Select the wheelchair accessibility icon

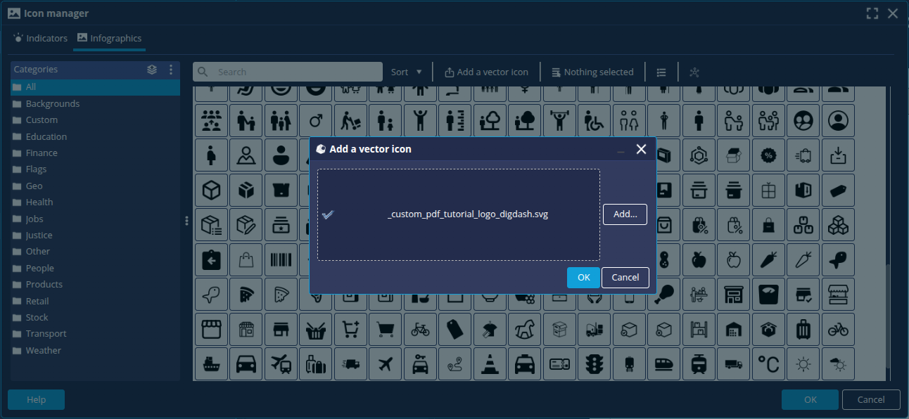594,121
